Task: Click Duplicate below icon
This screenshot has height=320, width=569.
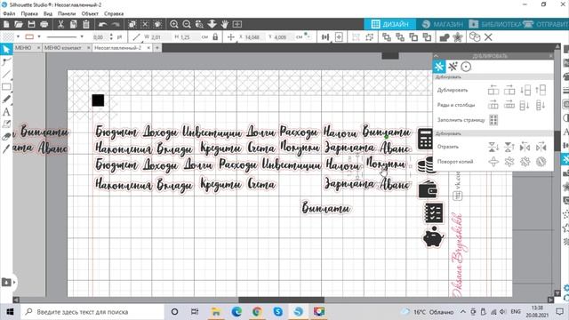Action: [x=525, y=90]
